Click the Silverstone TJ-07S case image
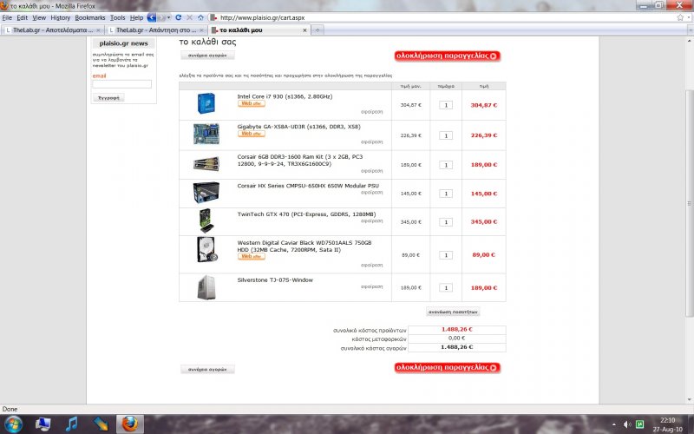This screenshot has width=694, height=434. pos(206,287)
